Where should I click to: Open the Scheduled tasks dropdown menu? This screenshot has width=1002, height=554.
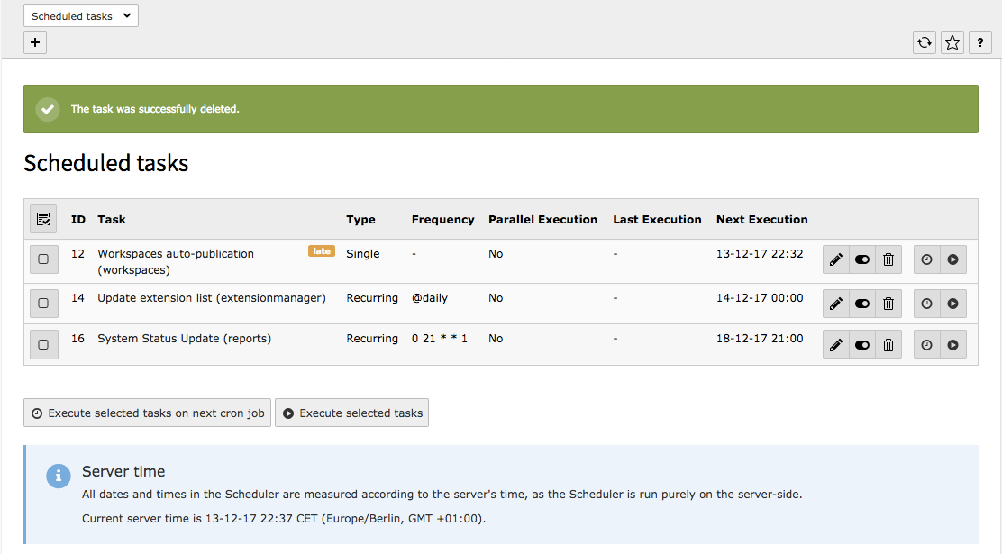click(81, 16)
